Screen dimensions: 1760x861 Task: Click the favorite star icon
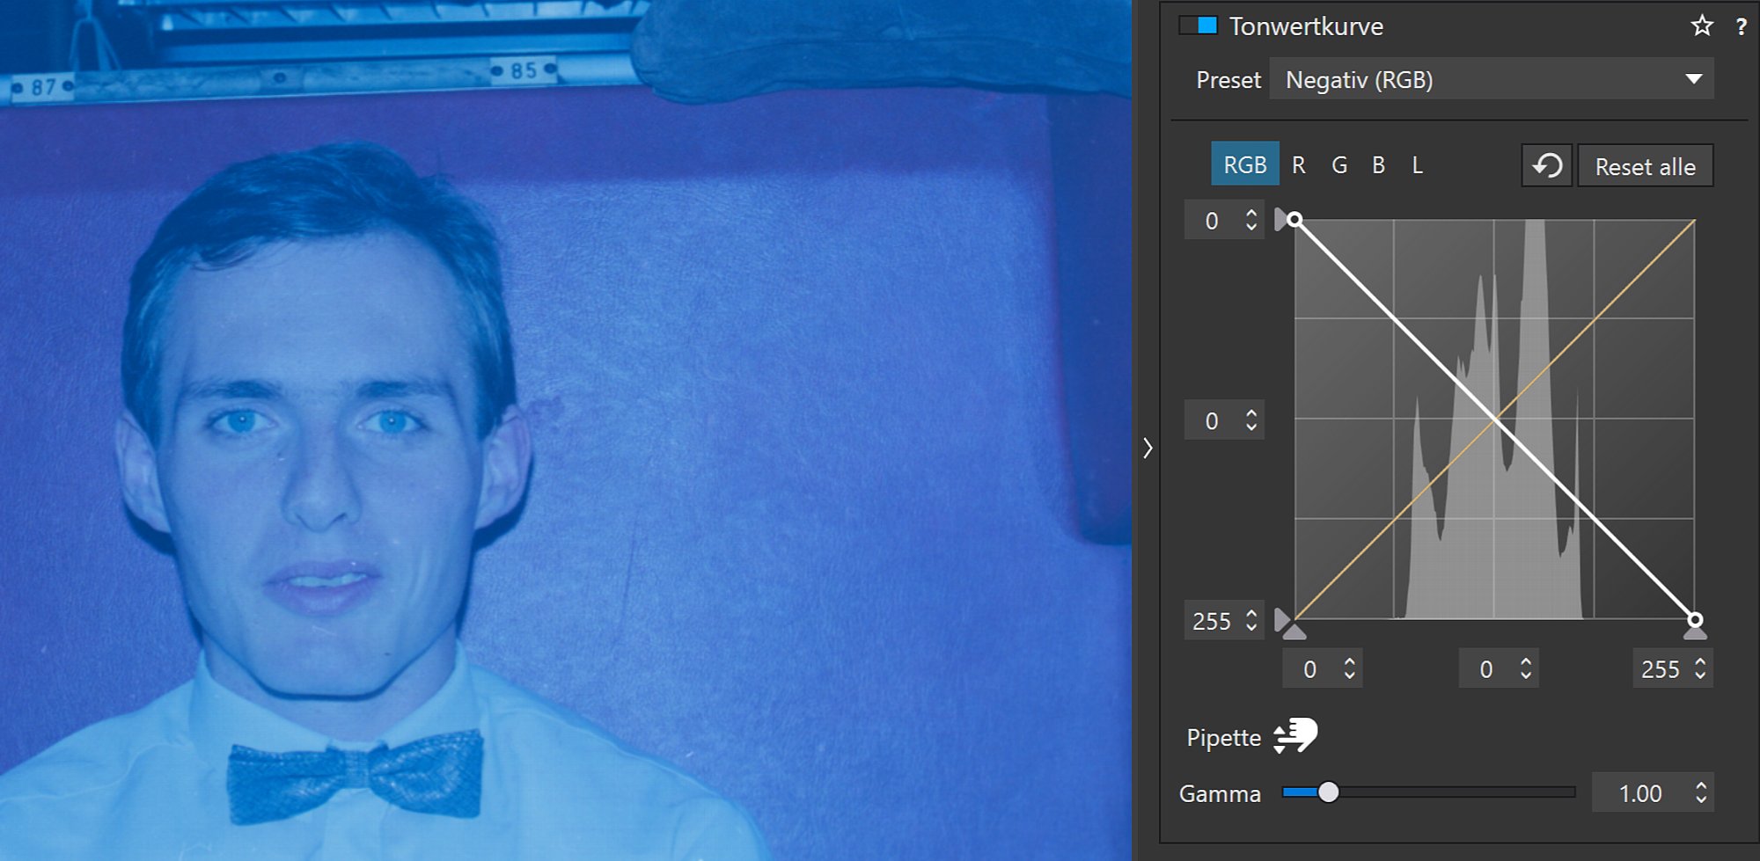pos(1702,26)
